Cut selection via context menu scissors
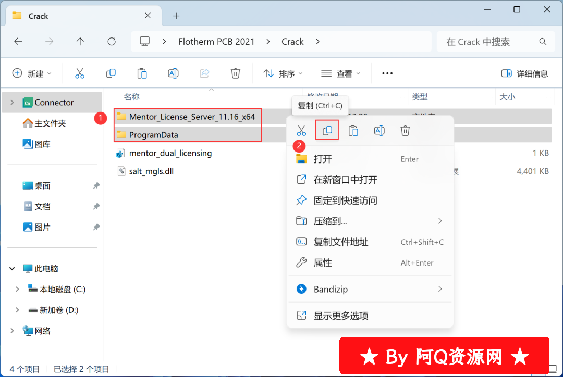This screenshot has height=377, width=563. point(301,131)
